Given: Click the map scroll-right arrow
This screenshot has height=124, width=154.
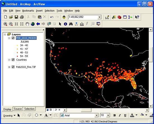Looking at the screenshot, I should point(147,110).
